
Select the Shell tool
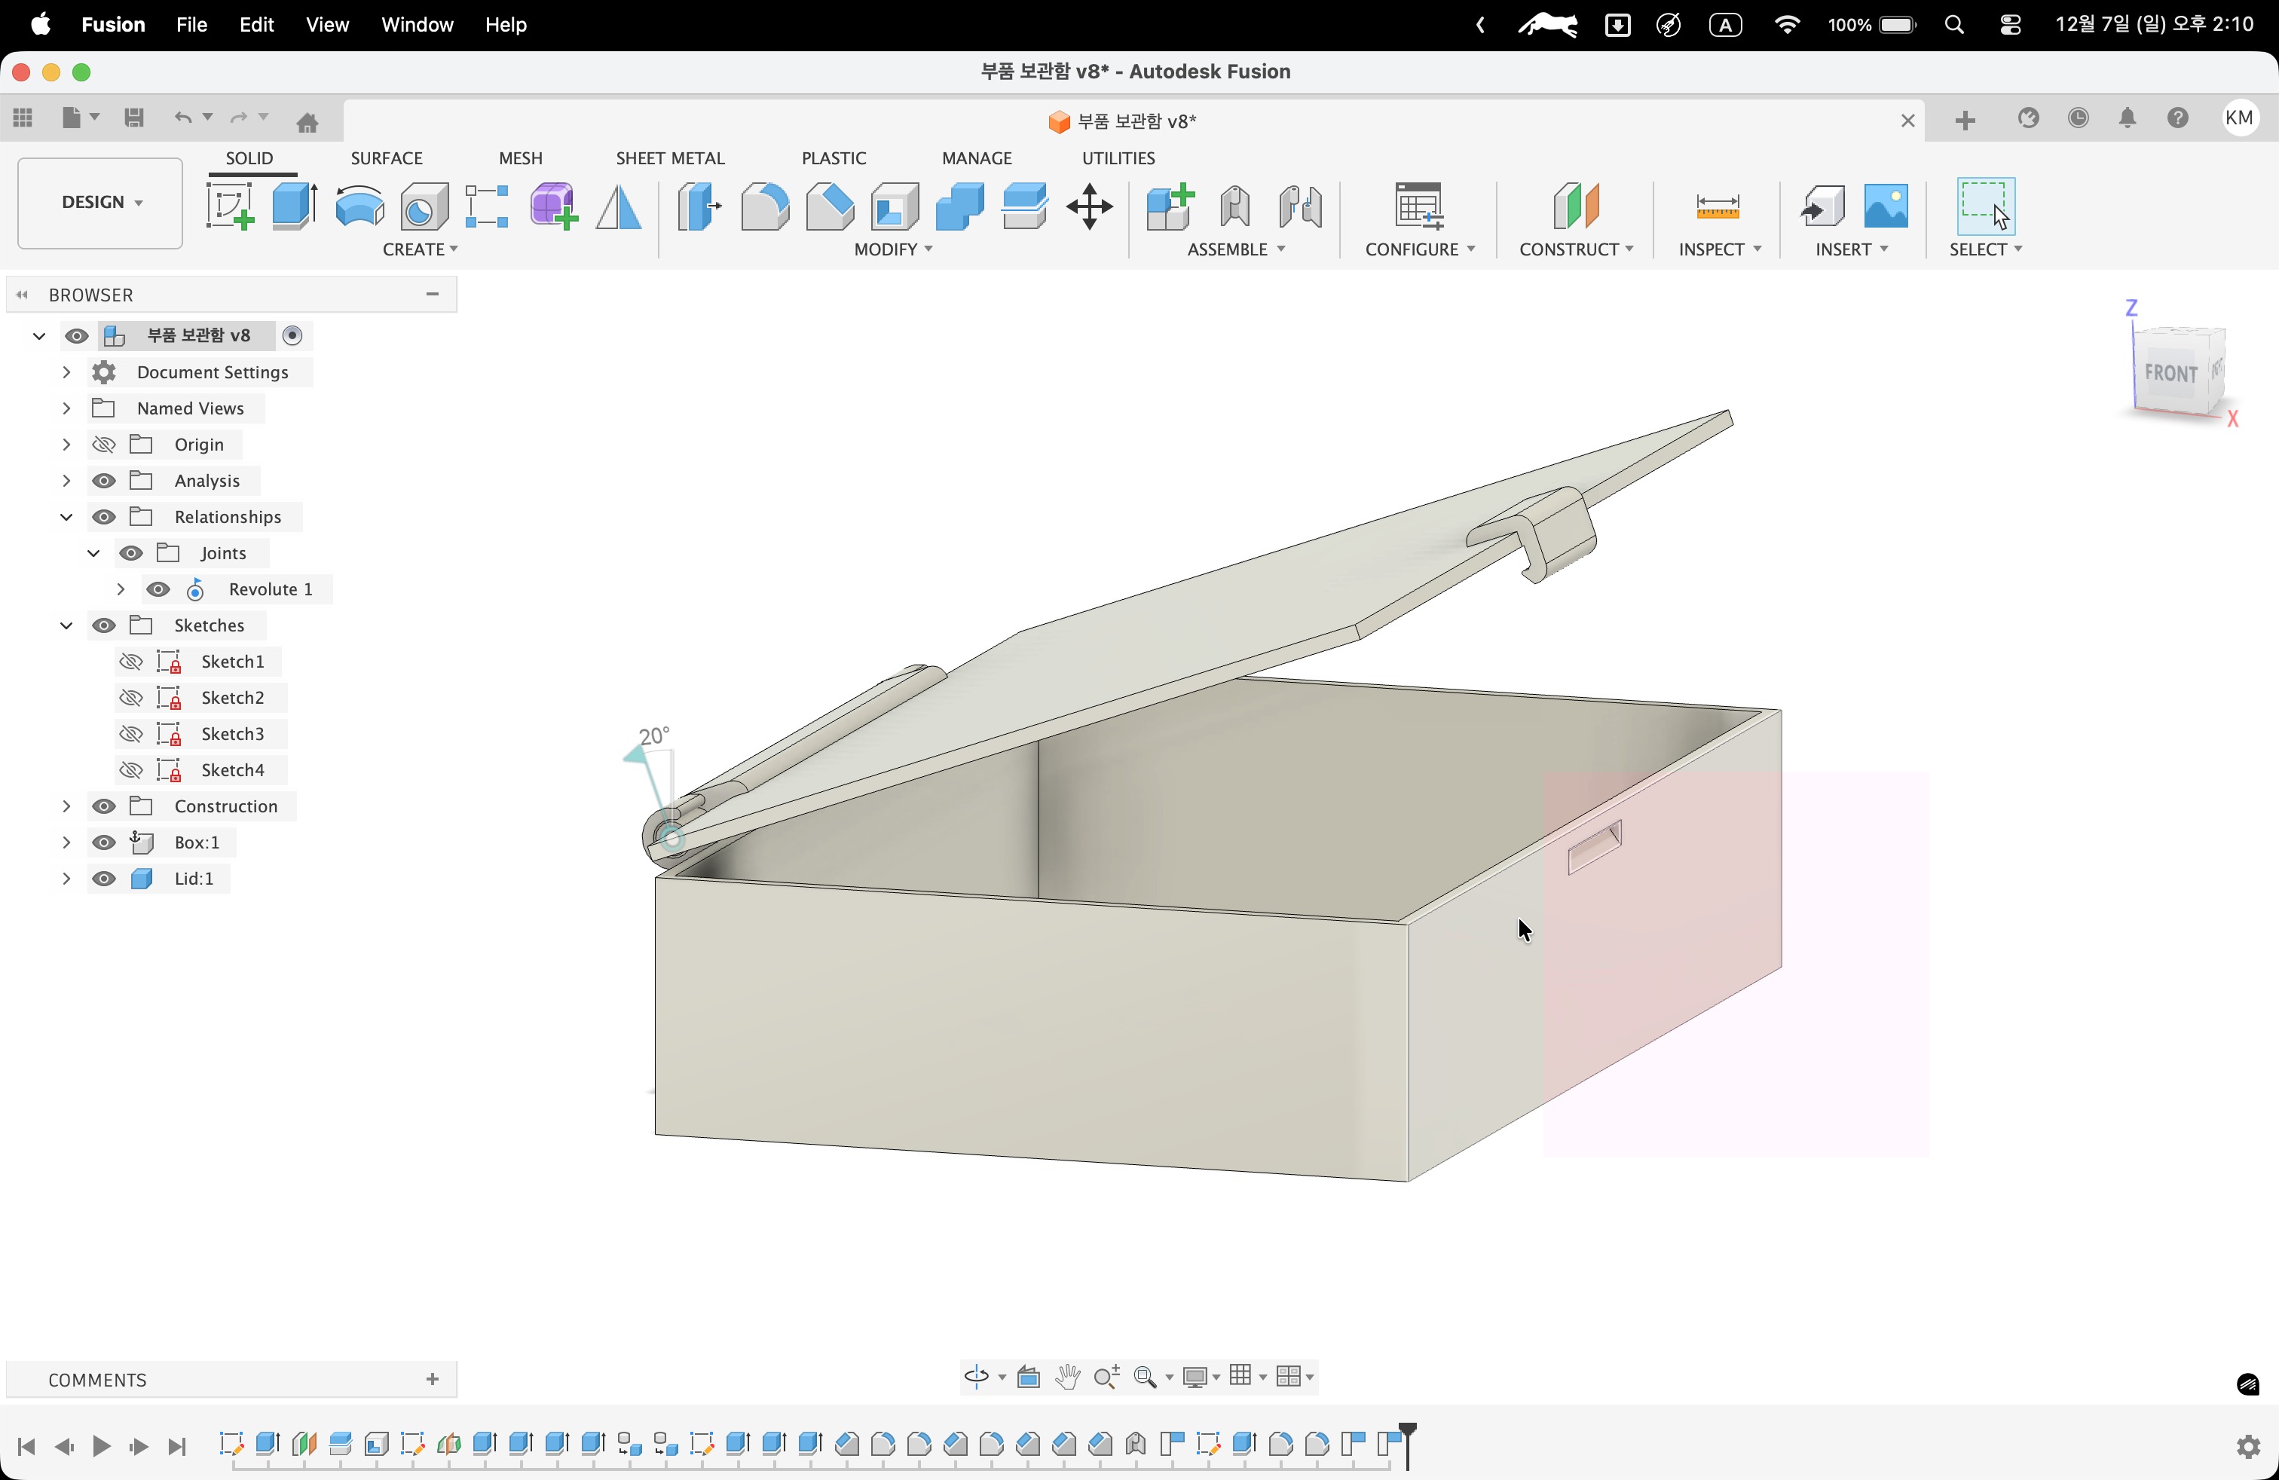point(895,206)
